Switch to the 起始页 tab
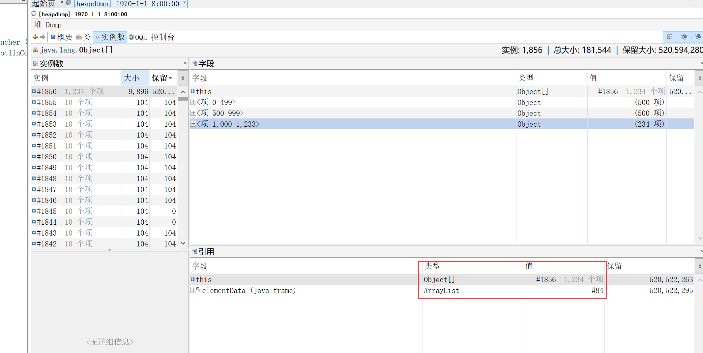Viewport: 703px width, 353px height. pos(44,4)
